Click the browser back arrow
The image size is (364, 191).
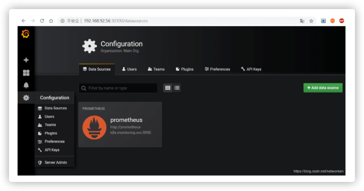click(24, 21)
